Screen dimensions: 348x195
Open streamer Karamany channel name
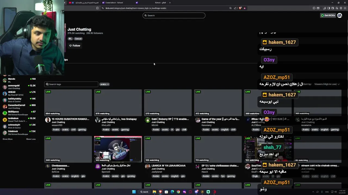coord(207,125)
